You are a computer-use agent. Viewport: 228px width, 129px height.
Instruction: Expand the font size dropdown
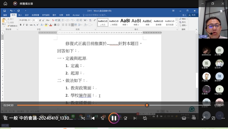(x=38, y=20)
